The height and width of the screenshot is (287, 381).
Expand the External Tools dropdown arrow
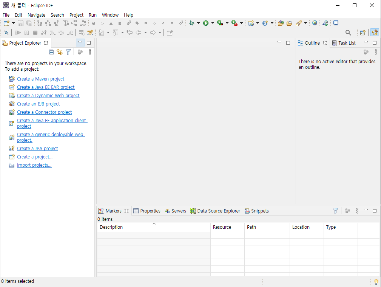[x=241, y=23]
